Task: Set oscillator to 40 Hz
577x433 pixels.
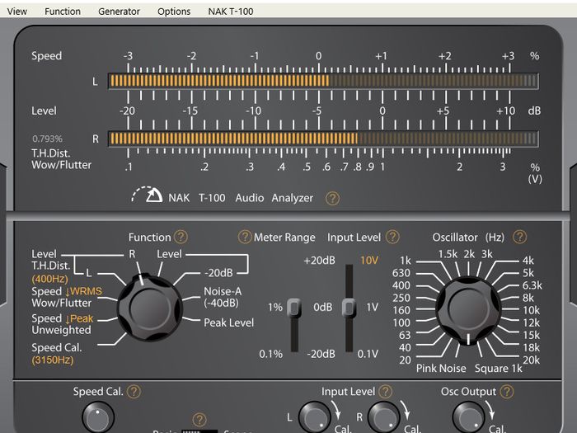Action: point(405,348)
